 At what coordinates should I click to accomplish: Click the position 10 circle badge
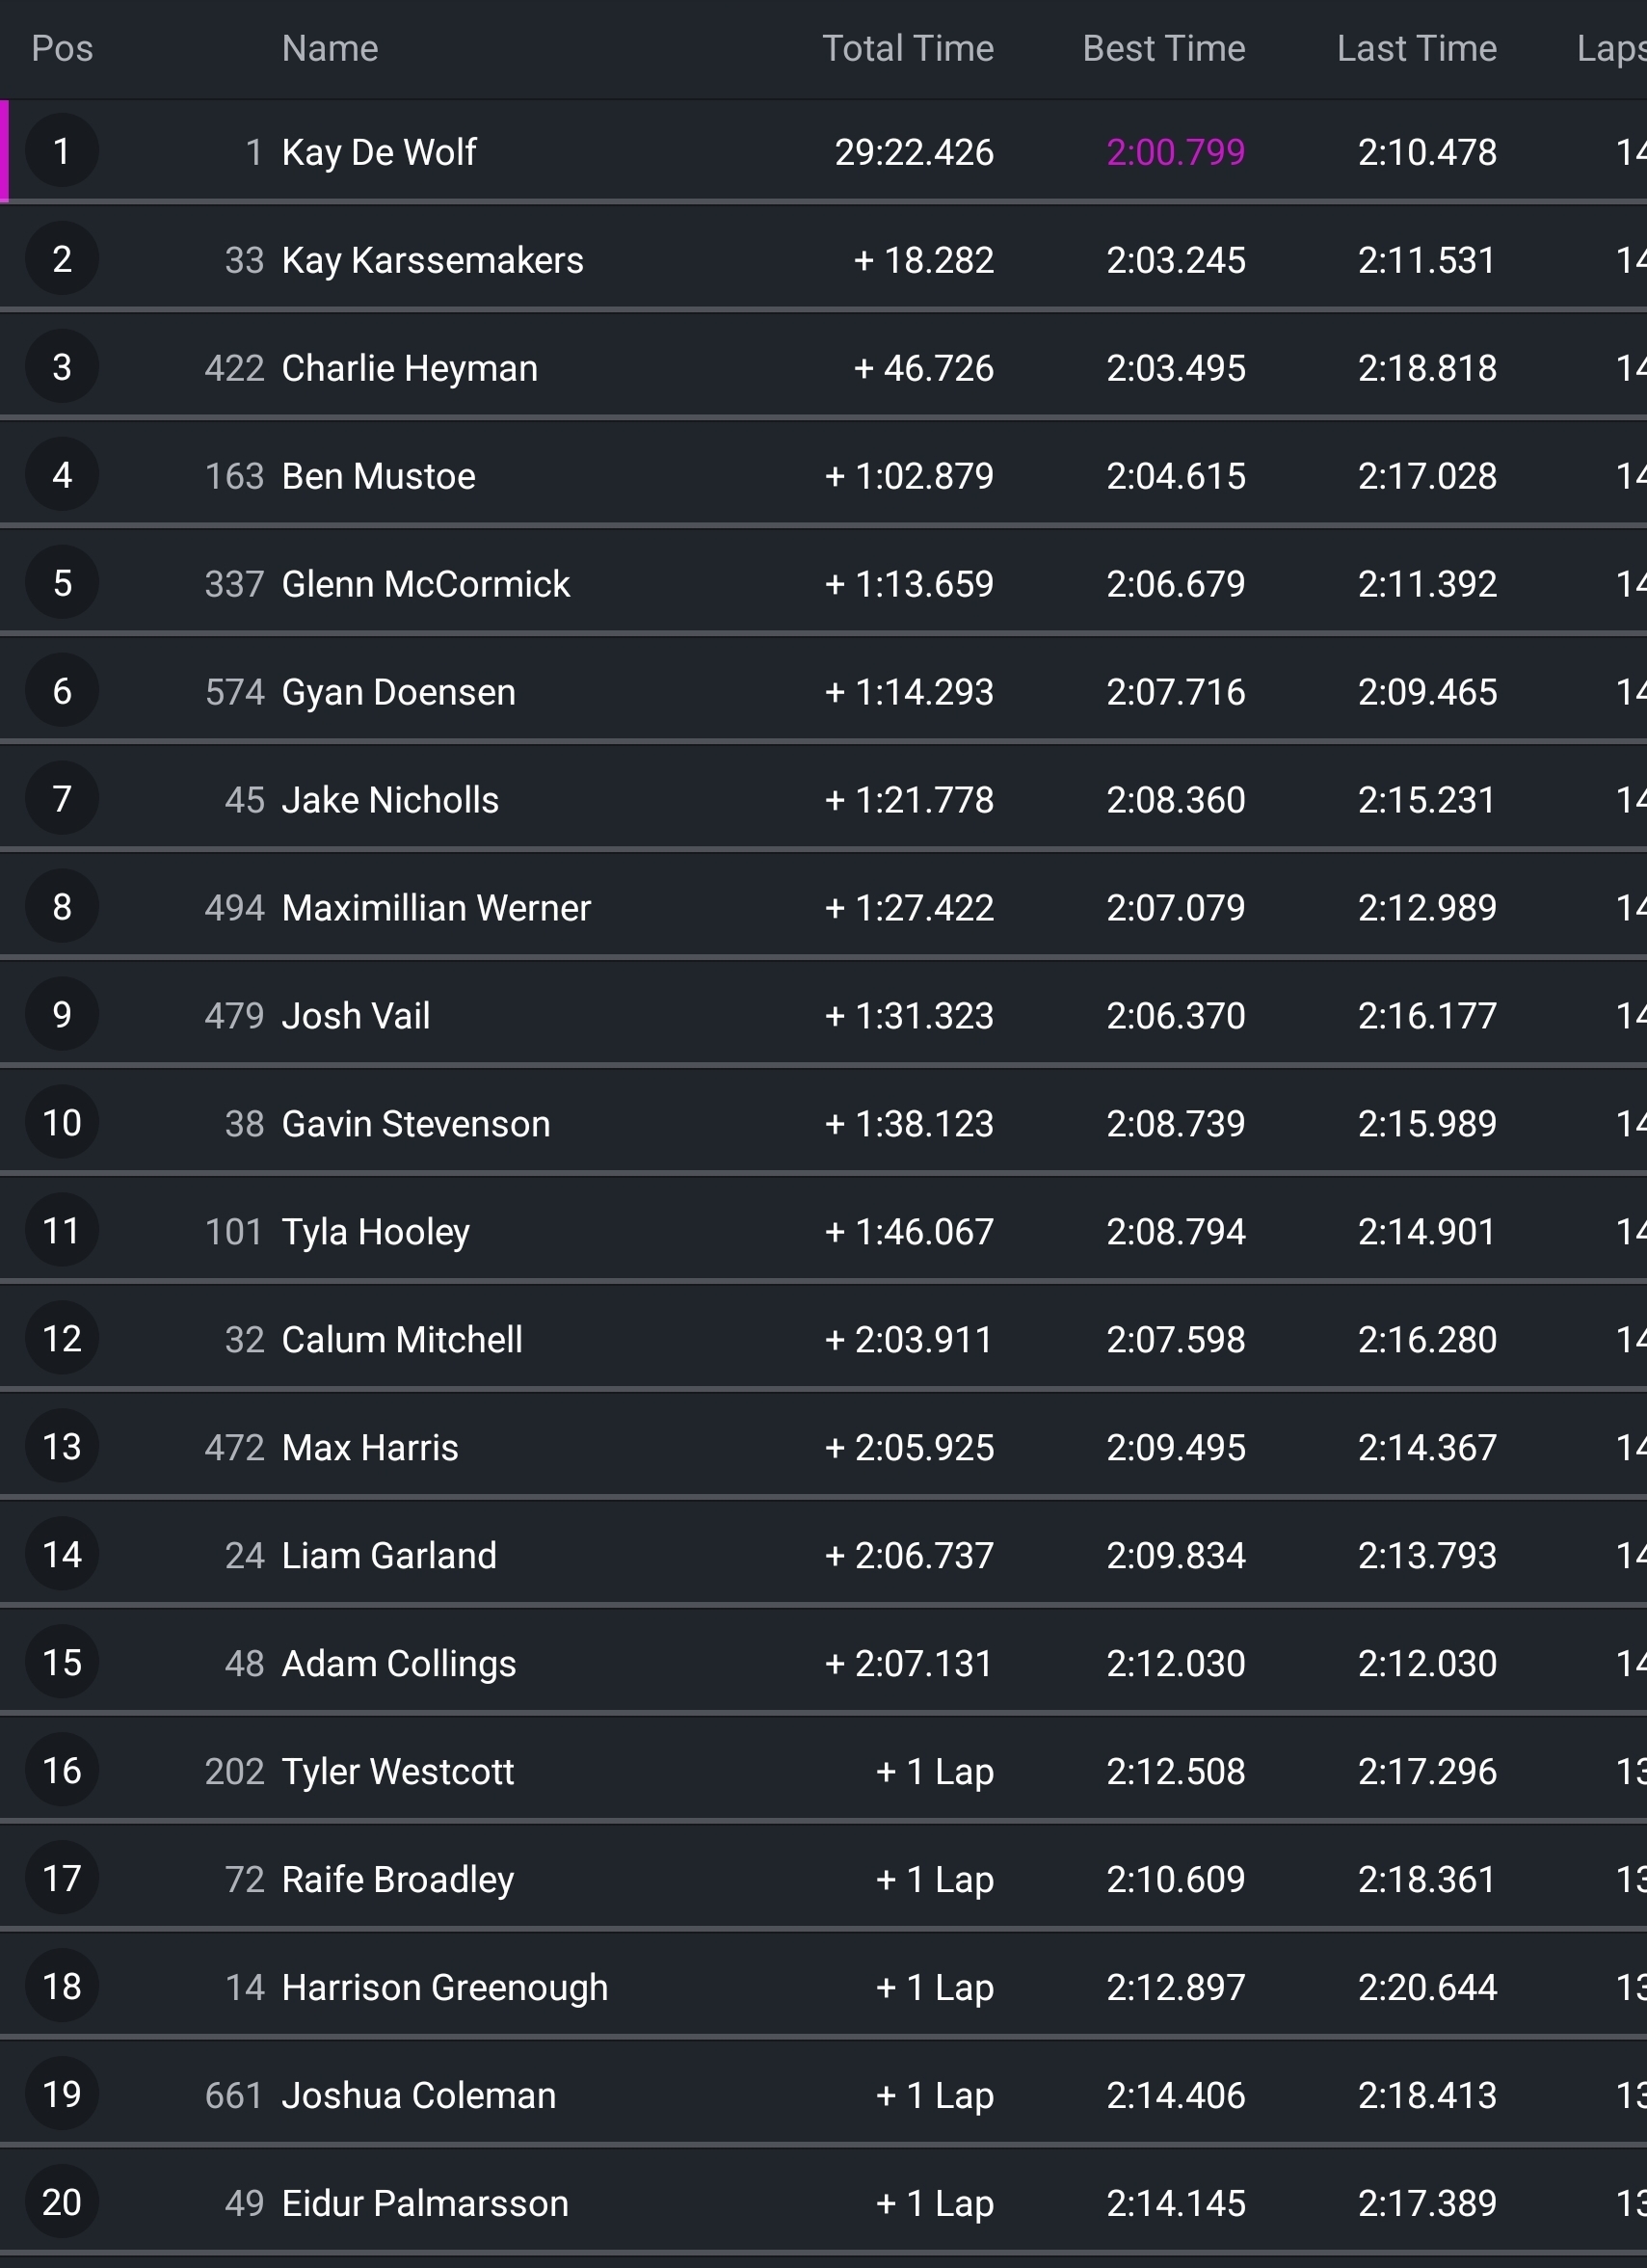[62, 1123]
